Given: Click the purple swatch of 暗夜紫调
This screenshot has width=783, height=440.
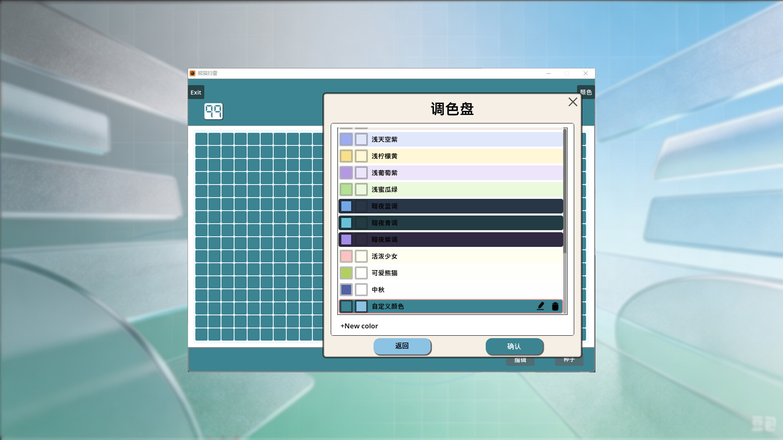Looking at the screenshot, I should (346, 240).
